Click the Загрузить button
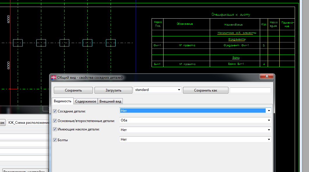 pos(113,90)
